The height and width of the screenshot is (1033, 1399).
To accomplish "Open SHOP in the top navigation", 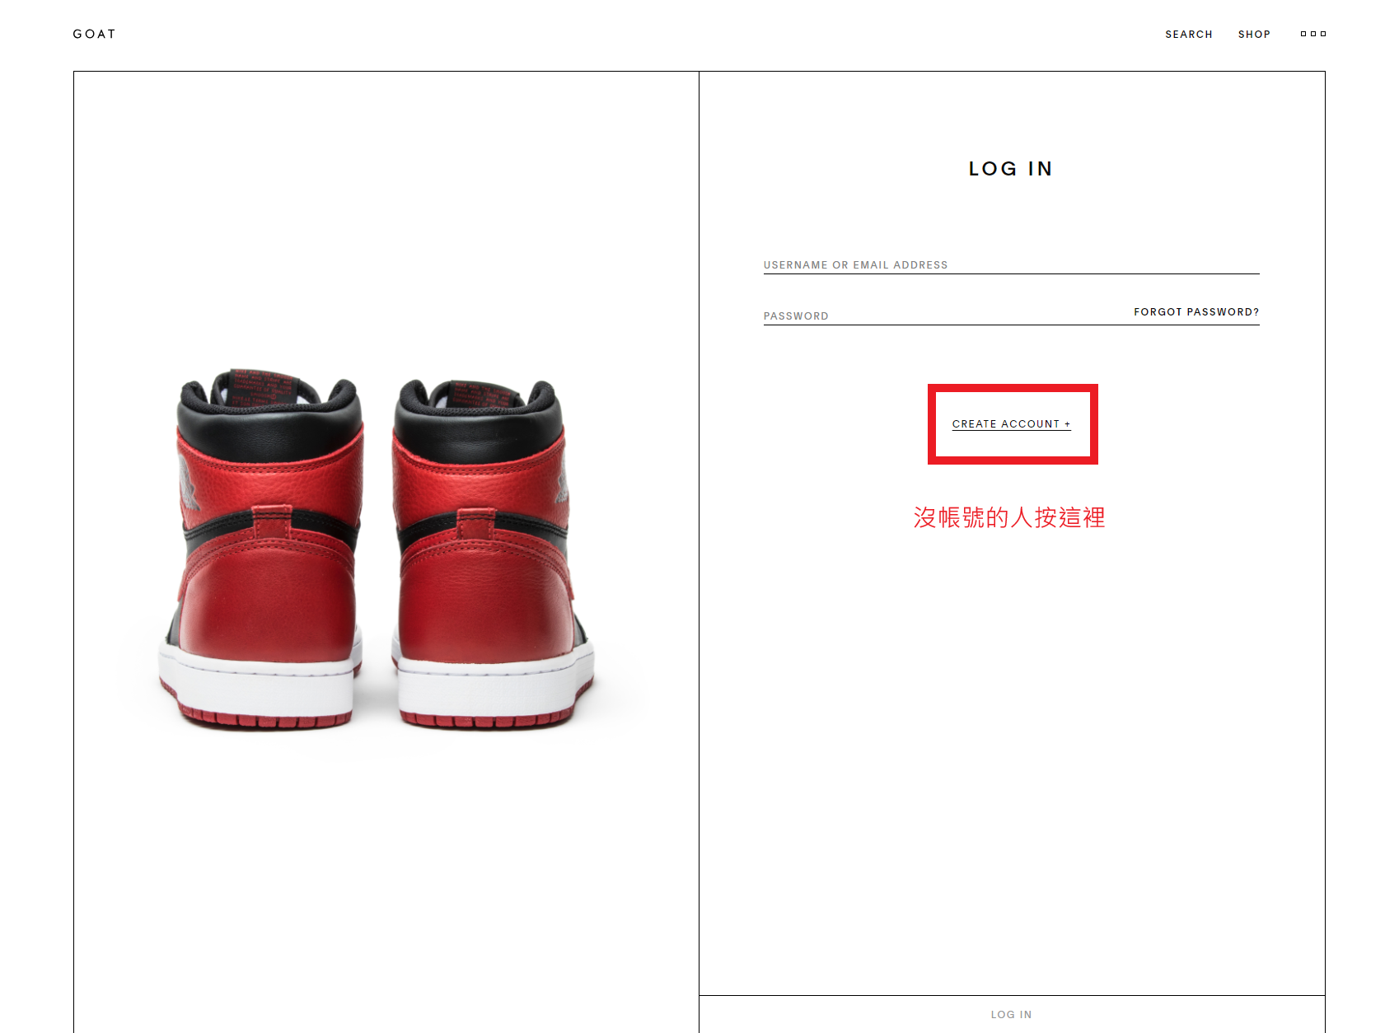I will pyautogui.click(x=1254, y=34).
